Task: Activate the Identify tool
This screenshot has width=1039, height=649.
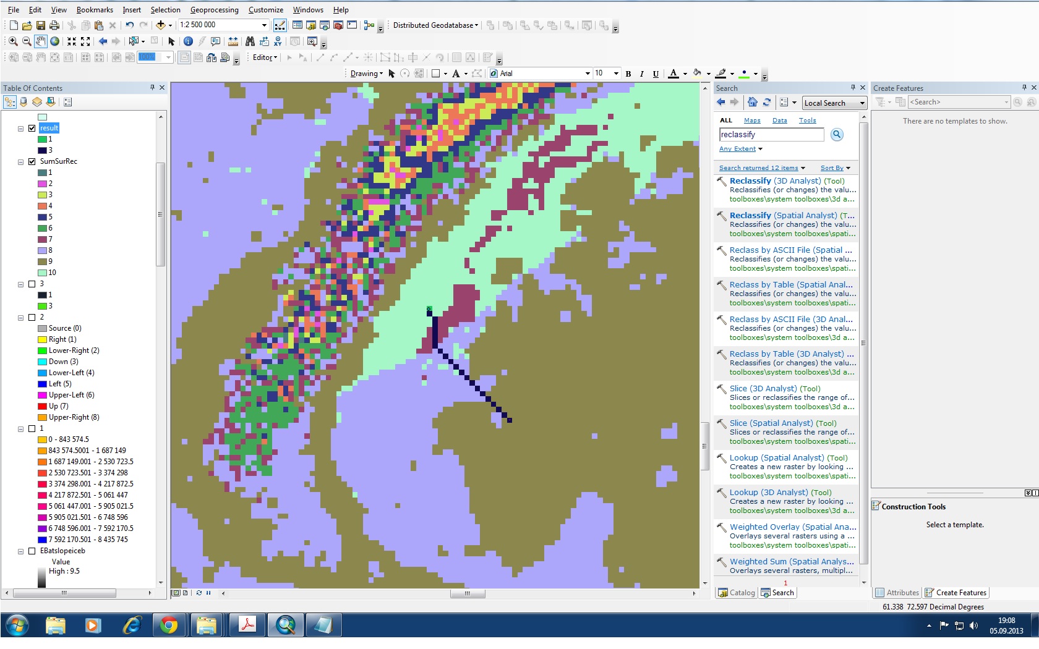Action: pyautogui.click(x=188, y=41)
